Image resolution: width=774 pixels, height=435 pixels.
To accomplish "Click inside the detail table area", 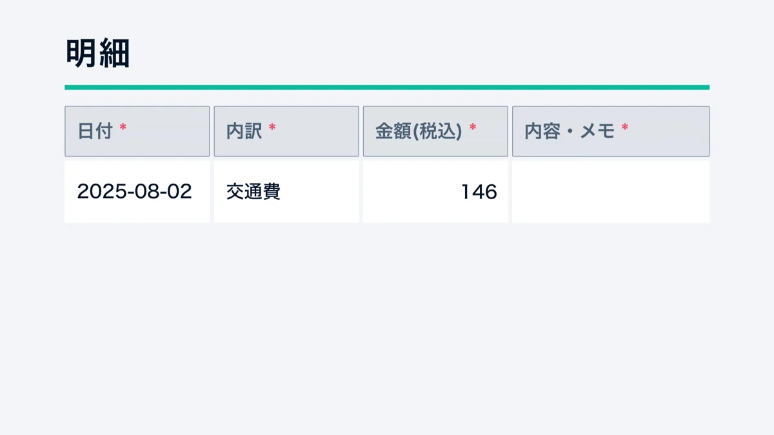I will [387, 164].
